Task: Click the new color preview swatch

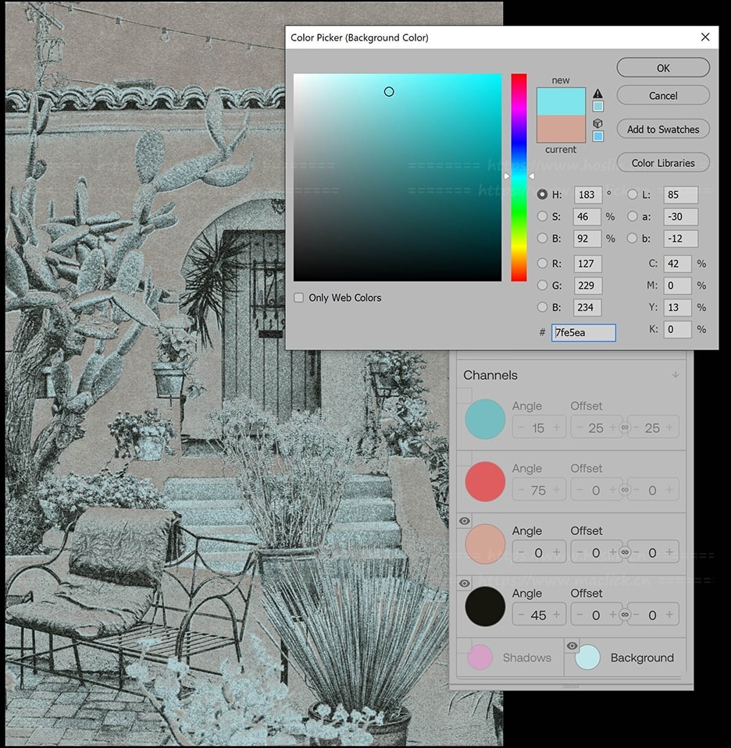Action: tap(561, 101)
